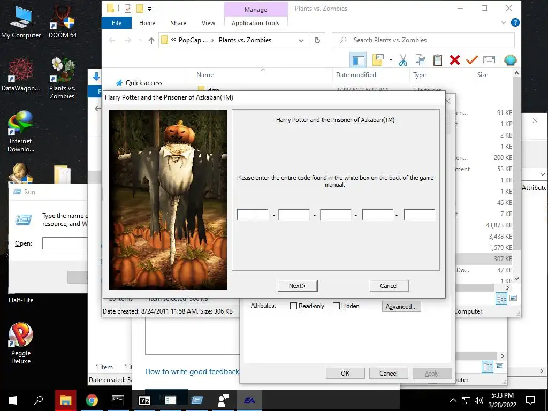Viewport: 548px width, 411px height.
Task: Open the DOOM 64 desktop shortcut
Action: pos(63,22)
